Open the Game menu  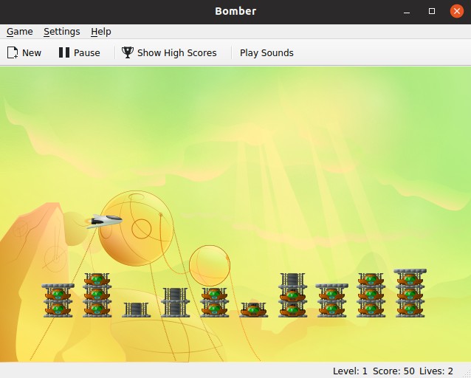(x=19, y=32)
